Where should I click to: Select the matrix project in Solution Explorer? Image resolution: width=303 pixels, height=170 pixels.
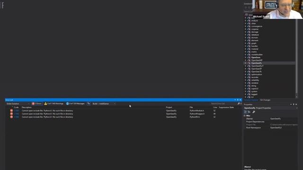[254, 51]
